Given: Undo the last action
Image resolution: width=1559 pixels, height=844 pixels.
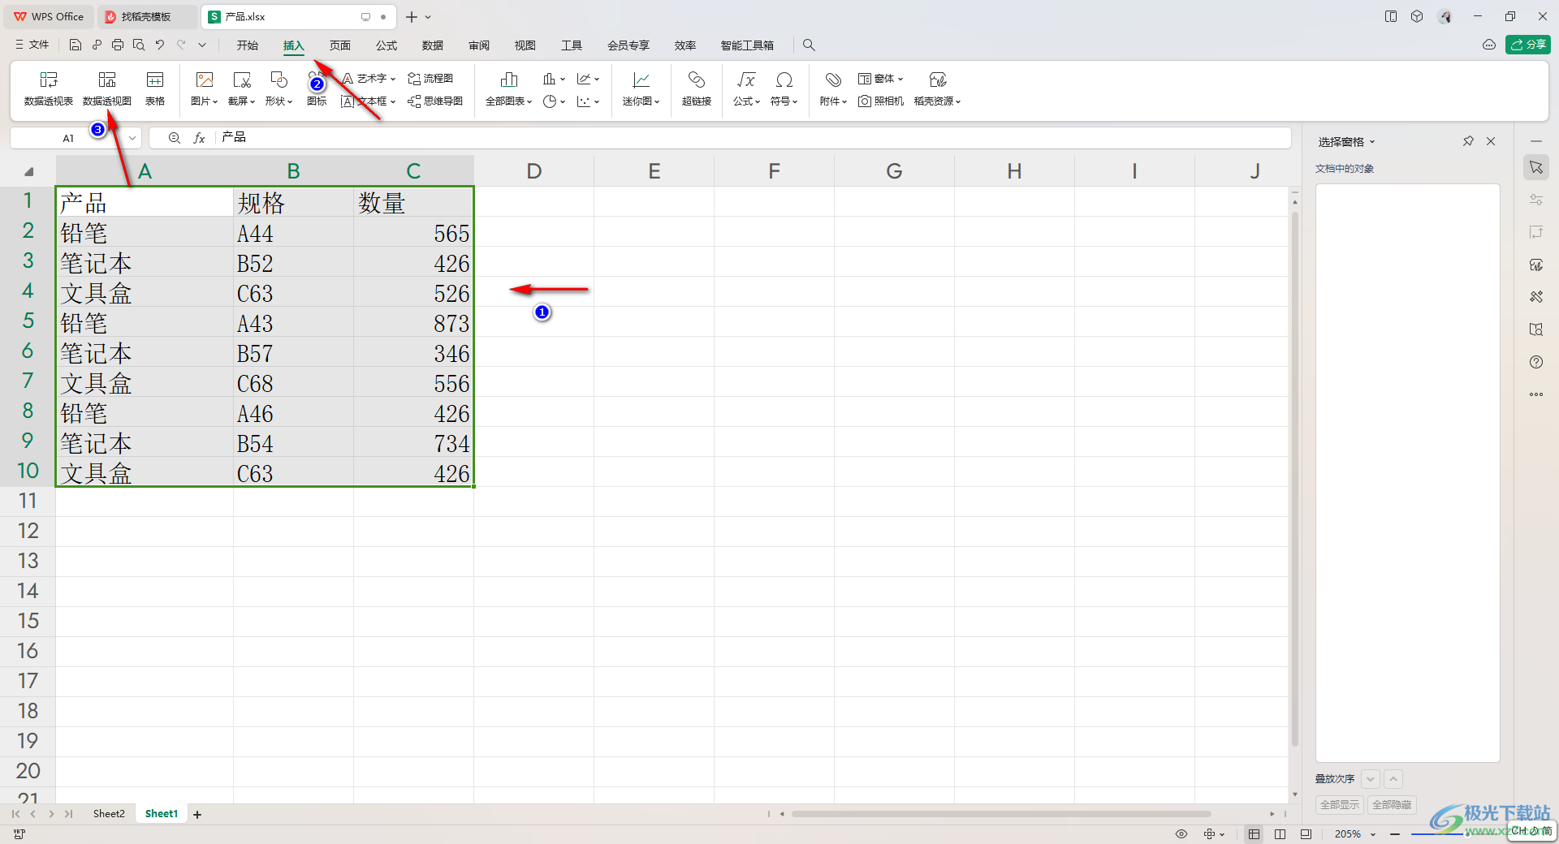Looking at the screenshot, I should tap(160, 45).
